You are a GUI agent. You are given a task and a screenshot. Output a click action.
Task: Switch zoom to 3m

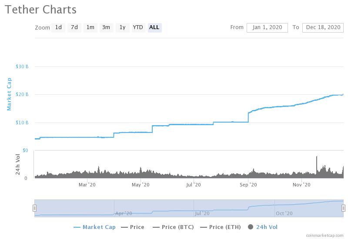[x=106, y=27]
